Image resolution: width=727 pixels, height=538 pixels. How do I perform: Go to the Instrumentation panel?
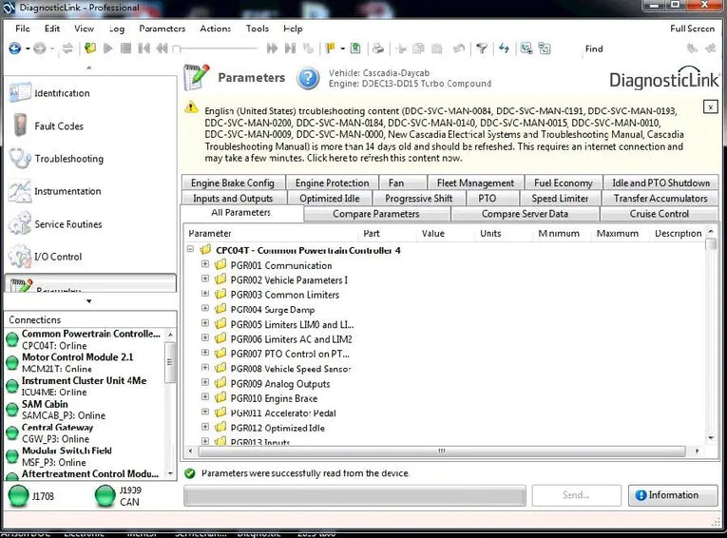[67, 191]
